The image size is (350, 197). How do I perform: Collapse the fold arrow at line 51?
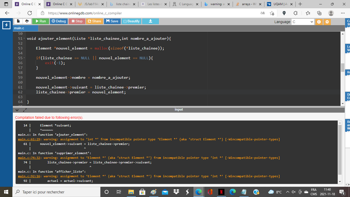[x=24, y=38]
